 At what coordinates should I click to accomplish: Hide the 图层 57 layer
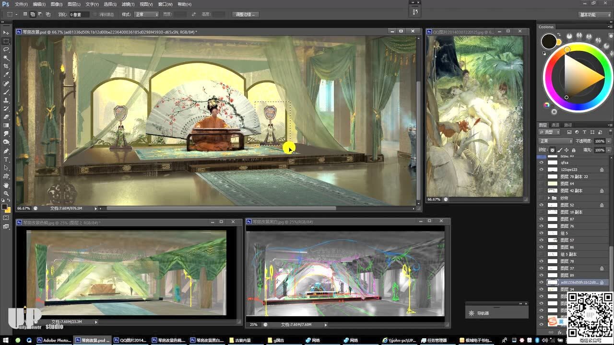tap(542, 240)
